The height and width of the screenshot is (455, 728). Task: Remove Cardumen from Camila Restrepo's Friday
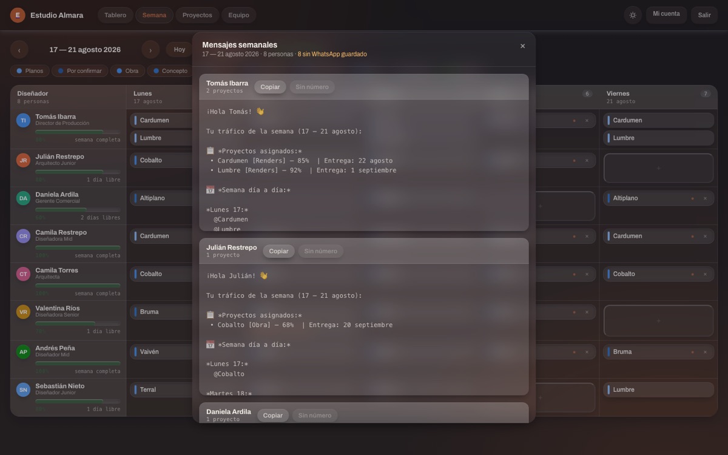click(x=705, y=236)
